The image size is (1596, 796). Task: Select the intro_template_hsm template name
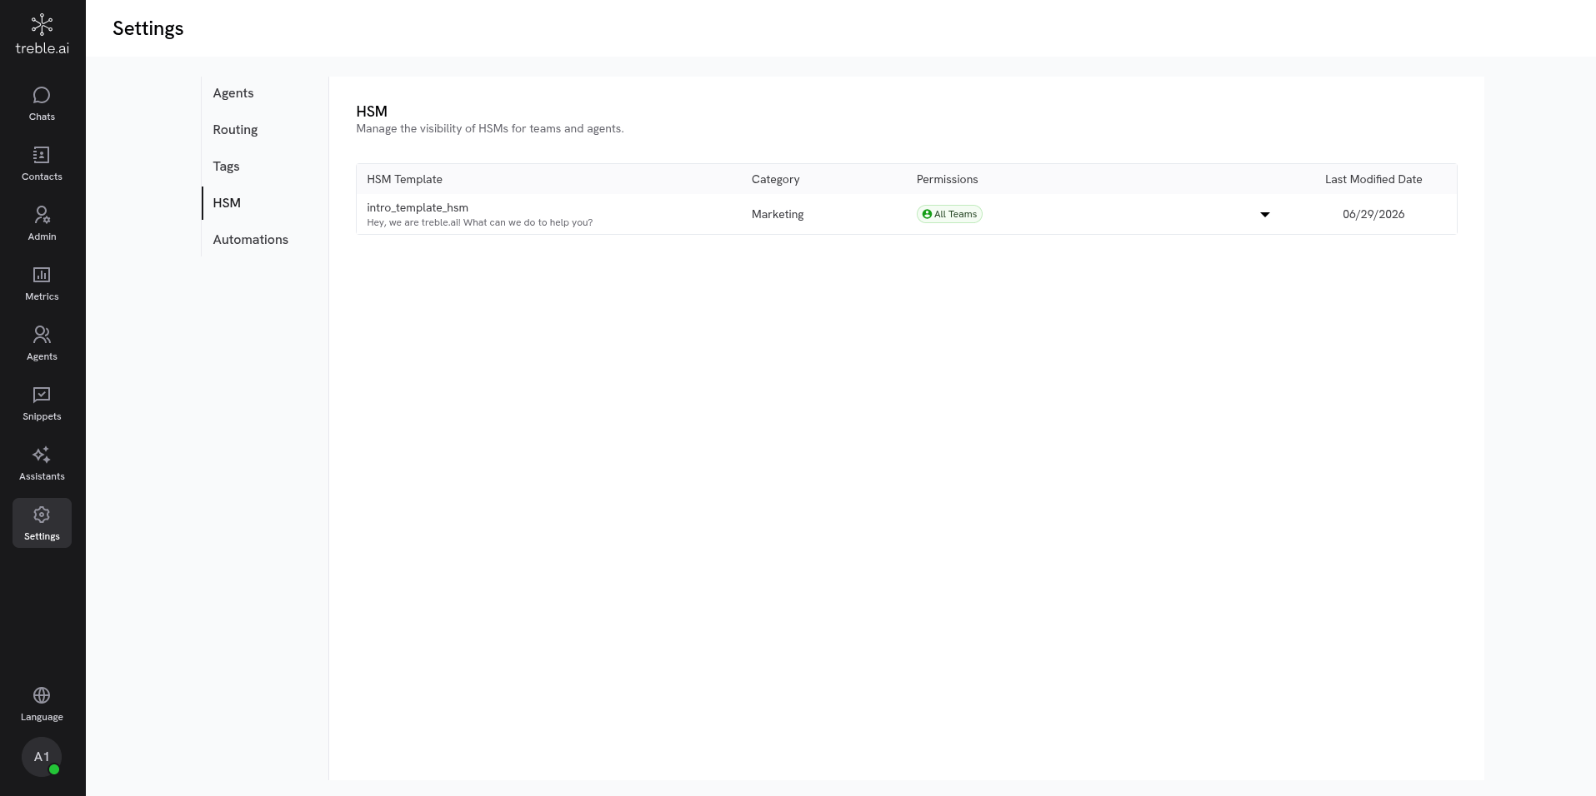pyautogui.click(x=418, y=207)
